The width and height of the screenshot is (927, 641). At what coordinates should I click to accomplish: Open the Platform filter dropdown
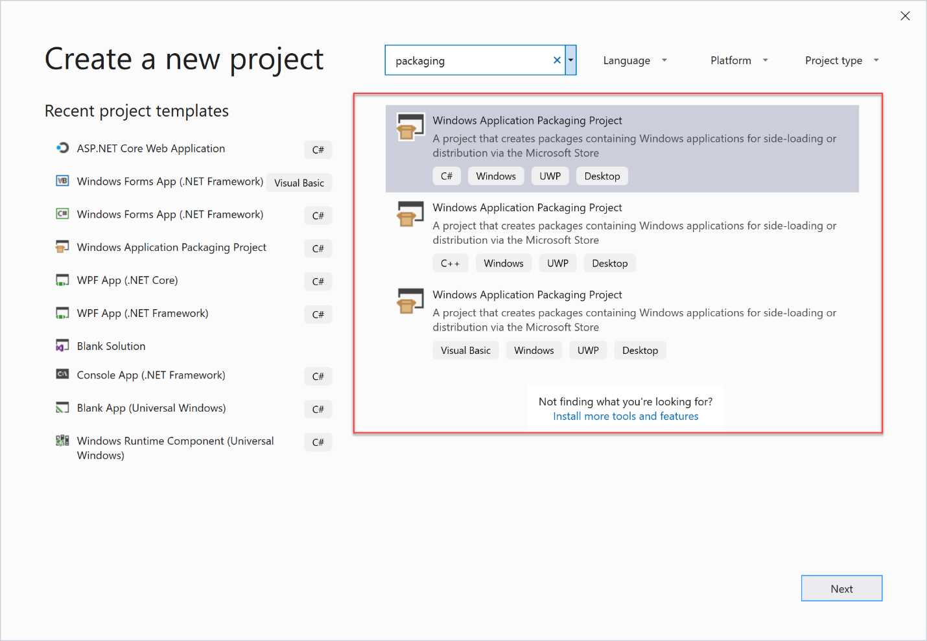pos(738,60)
